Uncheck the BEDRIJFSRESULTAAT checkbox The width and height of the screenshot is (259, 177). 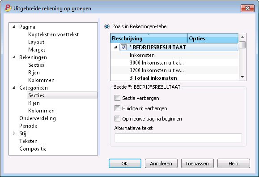(123, 47)
